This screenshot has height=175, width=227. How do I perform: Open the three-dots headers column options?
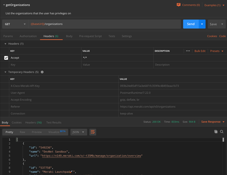point(188,51)
